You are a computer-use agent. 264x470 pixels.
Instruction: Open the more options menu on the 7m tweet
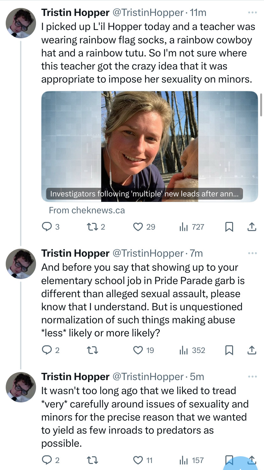[x=252, y=253]
